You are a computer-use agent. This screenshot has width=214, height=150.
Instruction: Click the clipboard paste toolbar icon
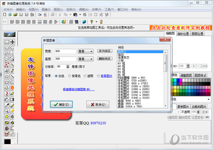(75, 15)
